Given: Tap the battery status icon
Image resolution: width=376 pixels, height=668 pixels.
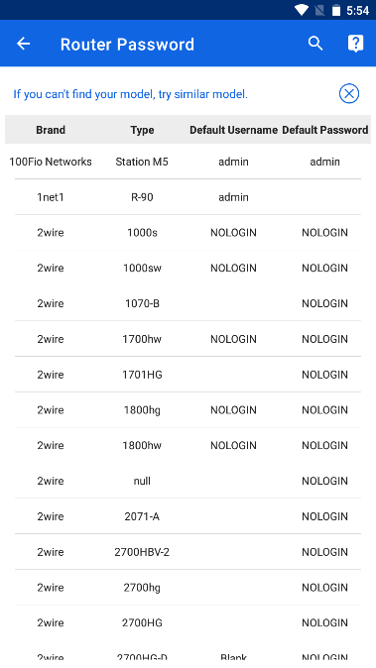Looking at the screenshot, I should coord(336,10).
